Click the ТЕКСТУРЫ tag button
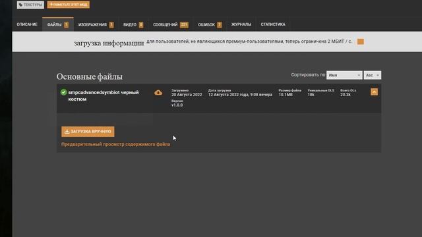This screenshot has width=422, height=237. click(30, 5)
